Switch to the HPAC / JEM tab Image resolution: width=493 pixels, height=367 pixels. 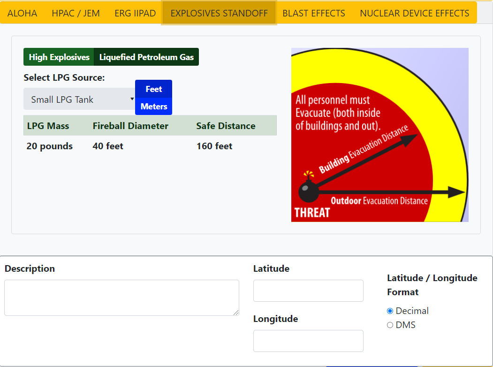(x=76, y=13)
